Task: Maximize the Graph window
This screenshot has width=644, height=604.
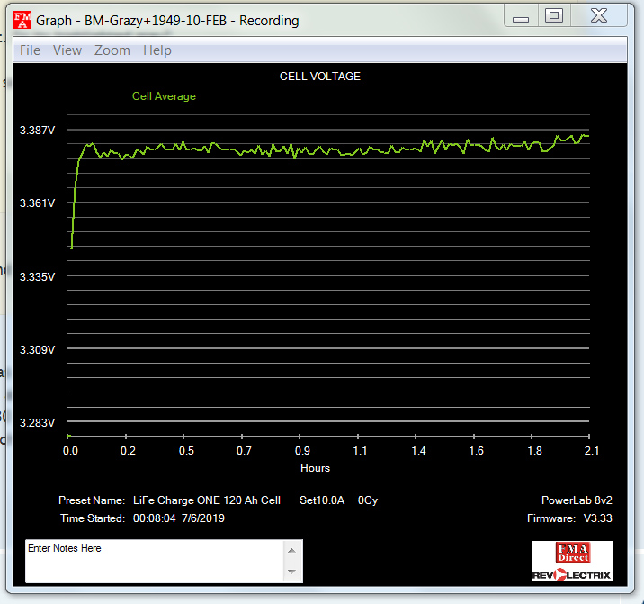Action: coord(555,15)
